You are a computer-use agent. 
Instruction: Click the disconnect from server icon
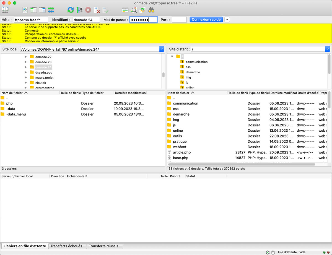97,10
